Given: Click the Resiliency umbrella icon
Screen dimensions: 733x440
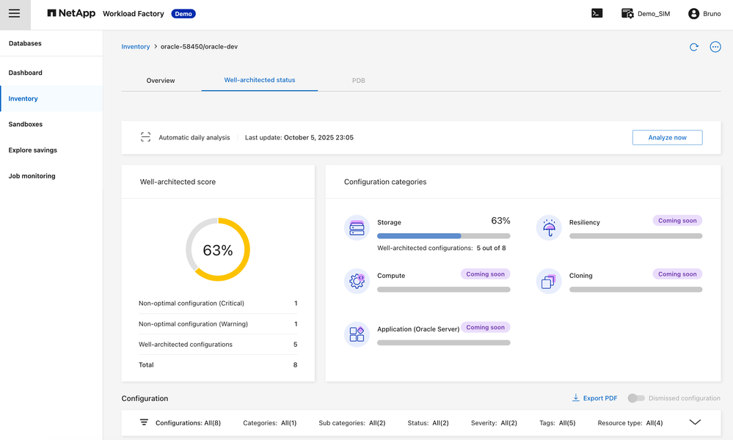Looking at the screenshot, I should [x=549, y=228].
